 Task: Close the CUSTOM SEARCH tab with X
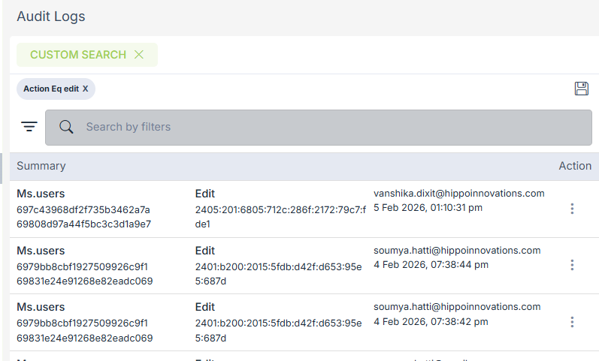click(138, 55)
